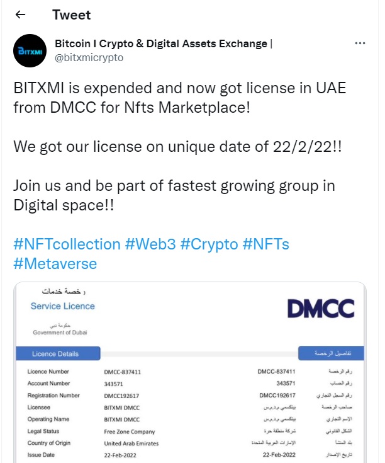Click the back arrow icon

click(x=20, y=14)
